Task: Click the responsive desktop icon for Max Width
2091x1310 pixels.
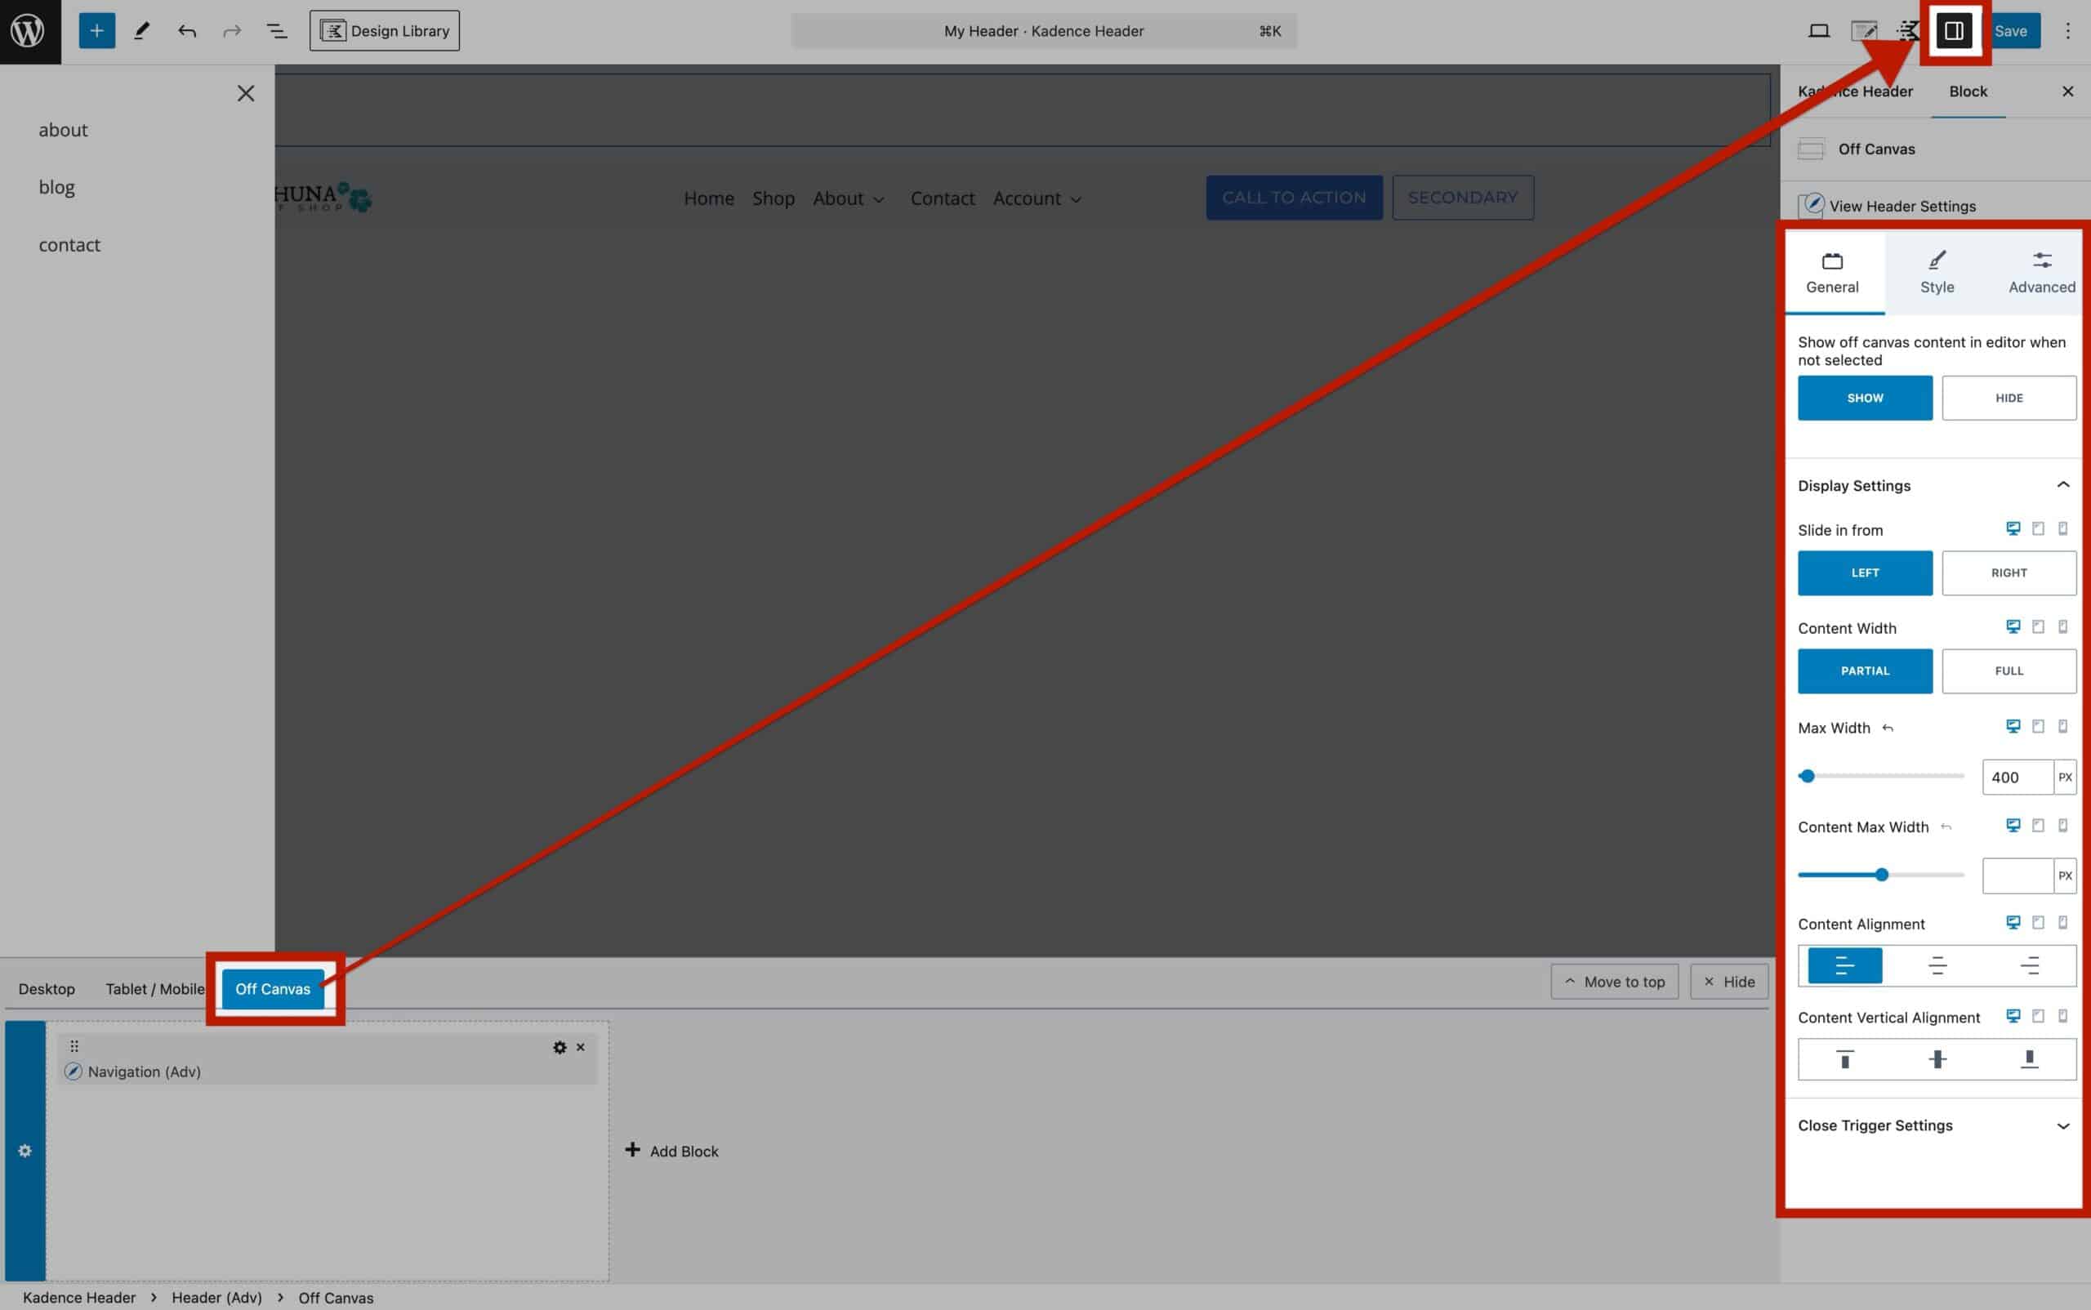Action: tap(2013, 726)
